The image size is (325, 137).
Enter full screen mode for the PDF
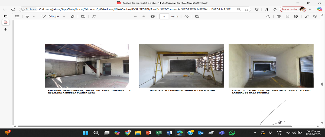click(x=307, y=16)
